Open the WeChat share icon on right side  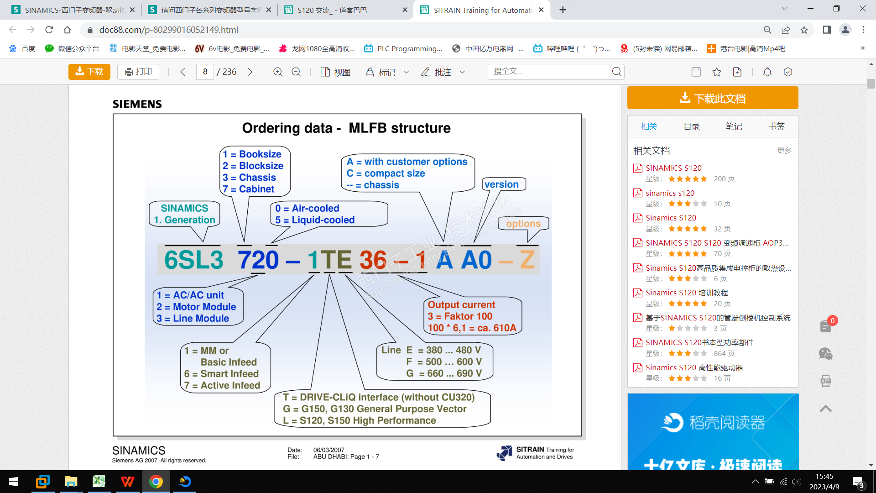(825, 354)
